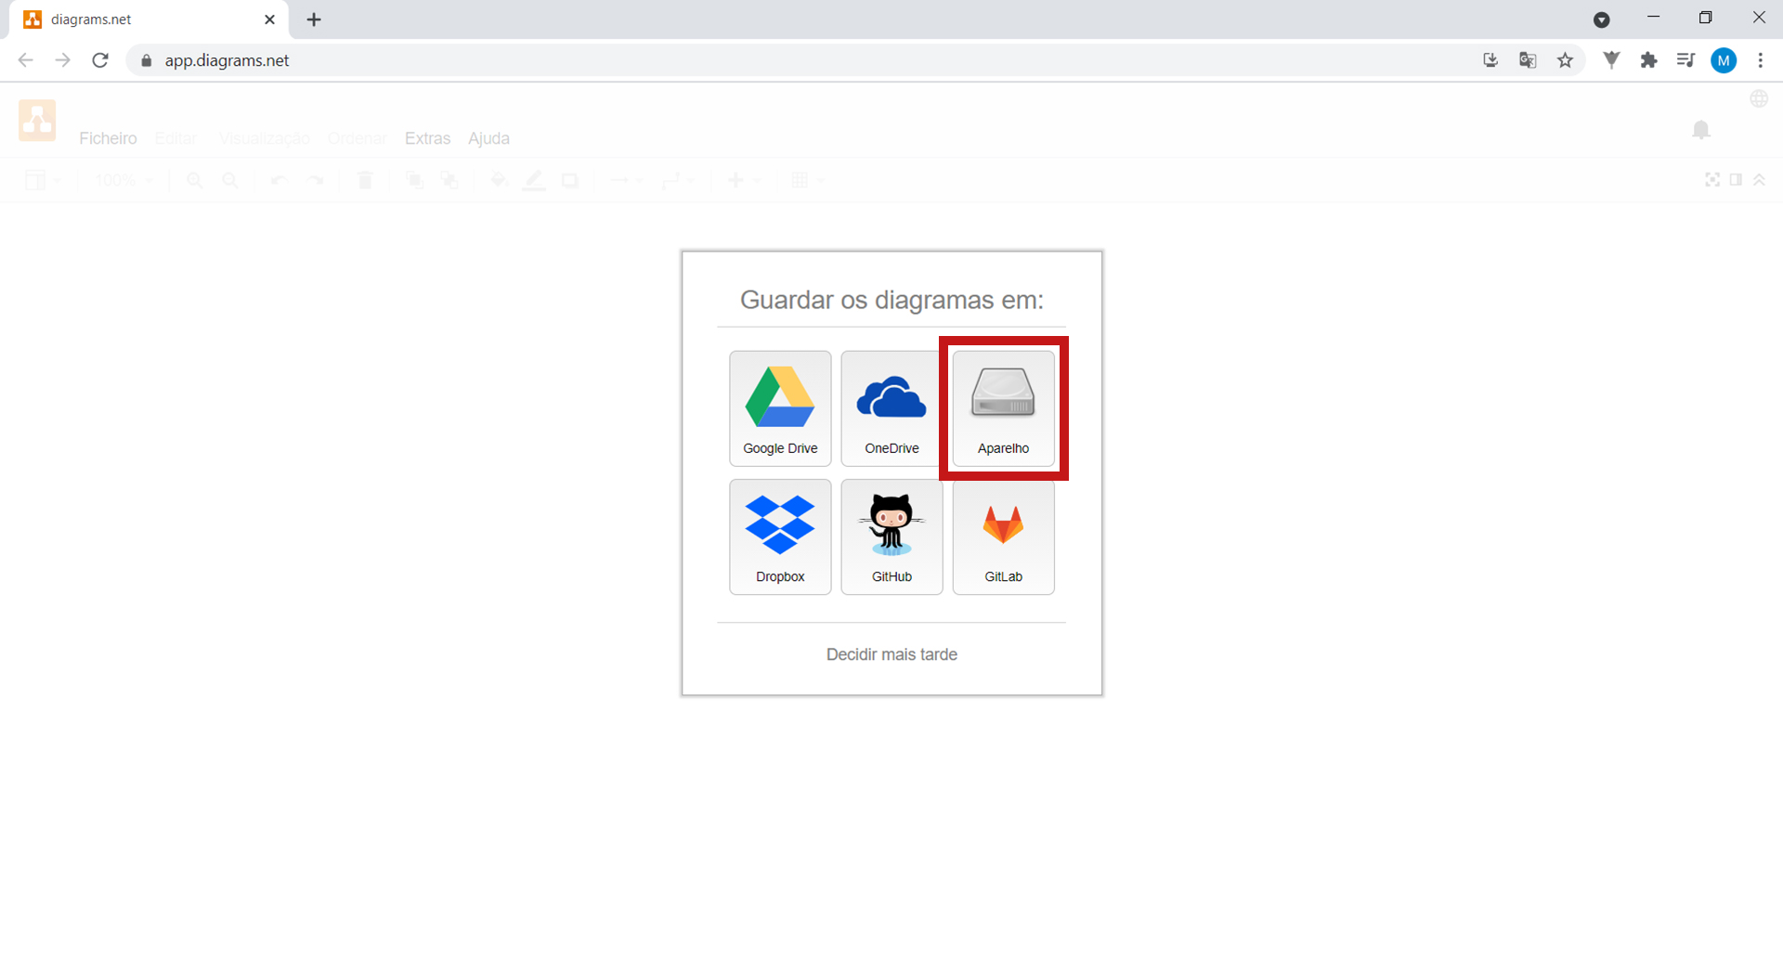This screenshot has width=1783, height=956.
Task: Open the Visualização menu
Action: (265, 138)
